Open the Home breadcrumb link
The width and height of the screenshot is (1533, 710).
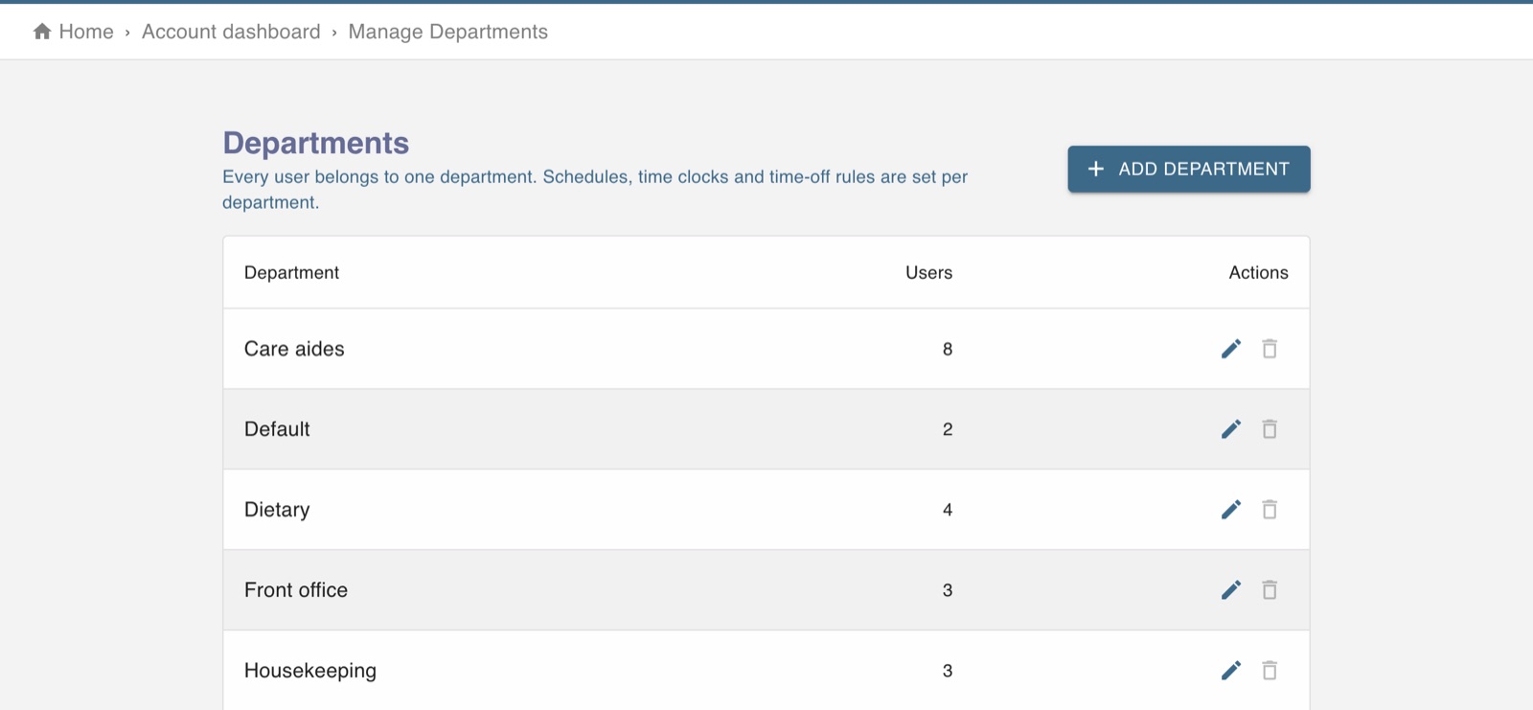[x=86, y=32]
